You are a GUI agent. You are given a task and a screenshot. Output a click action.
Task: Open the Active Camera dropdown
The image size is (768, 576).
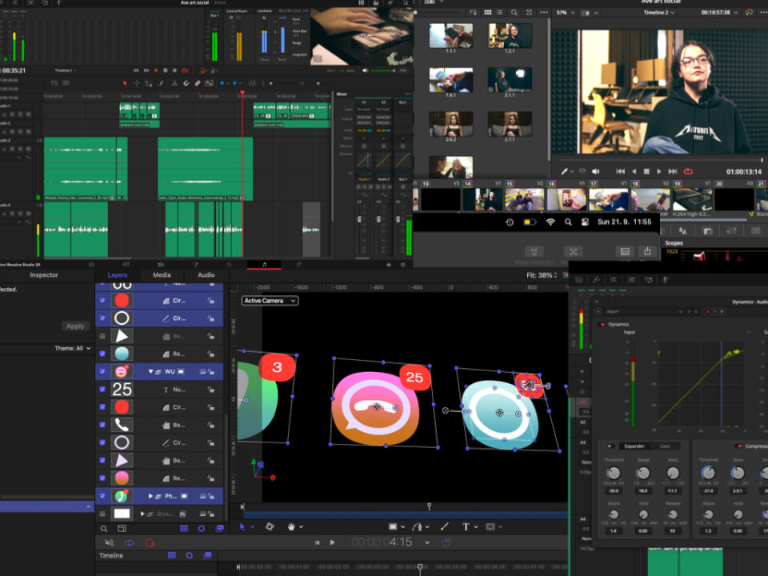270,301
